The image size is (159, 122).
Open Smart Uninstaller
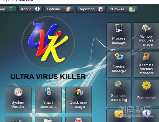(48, 100)
